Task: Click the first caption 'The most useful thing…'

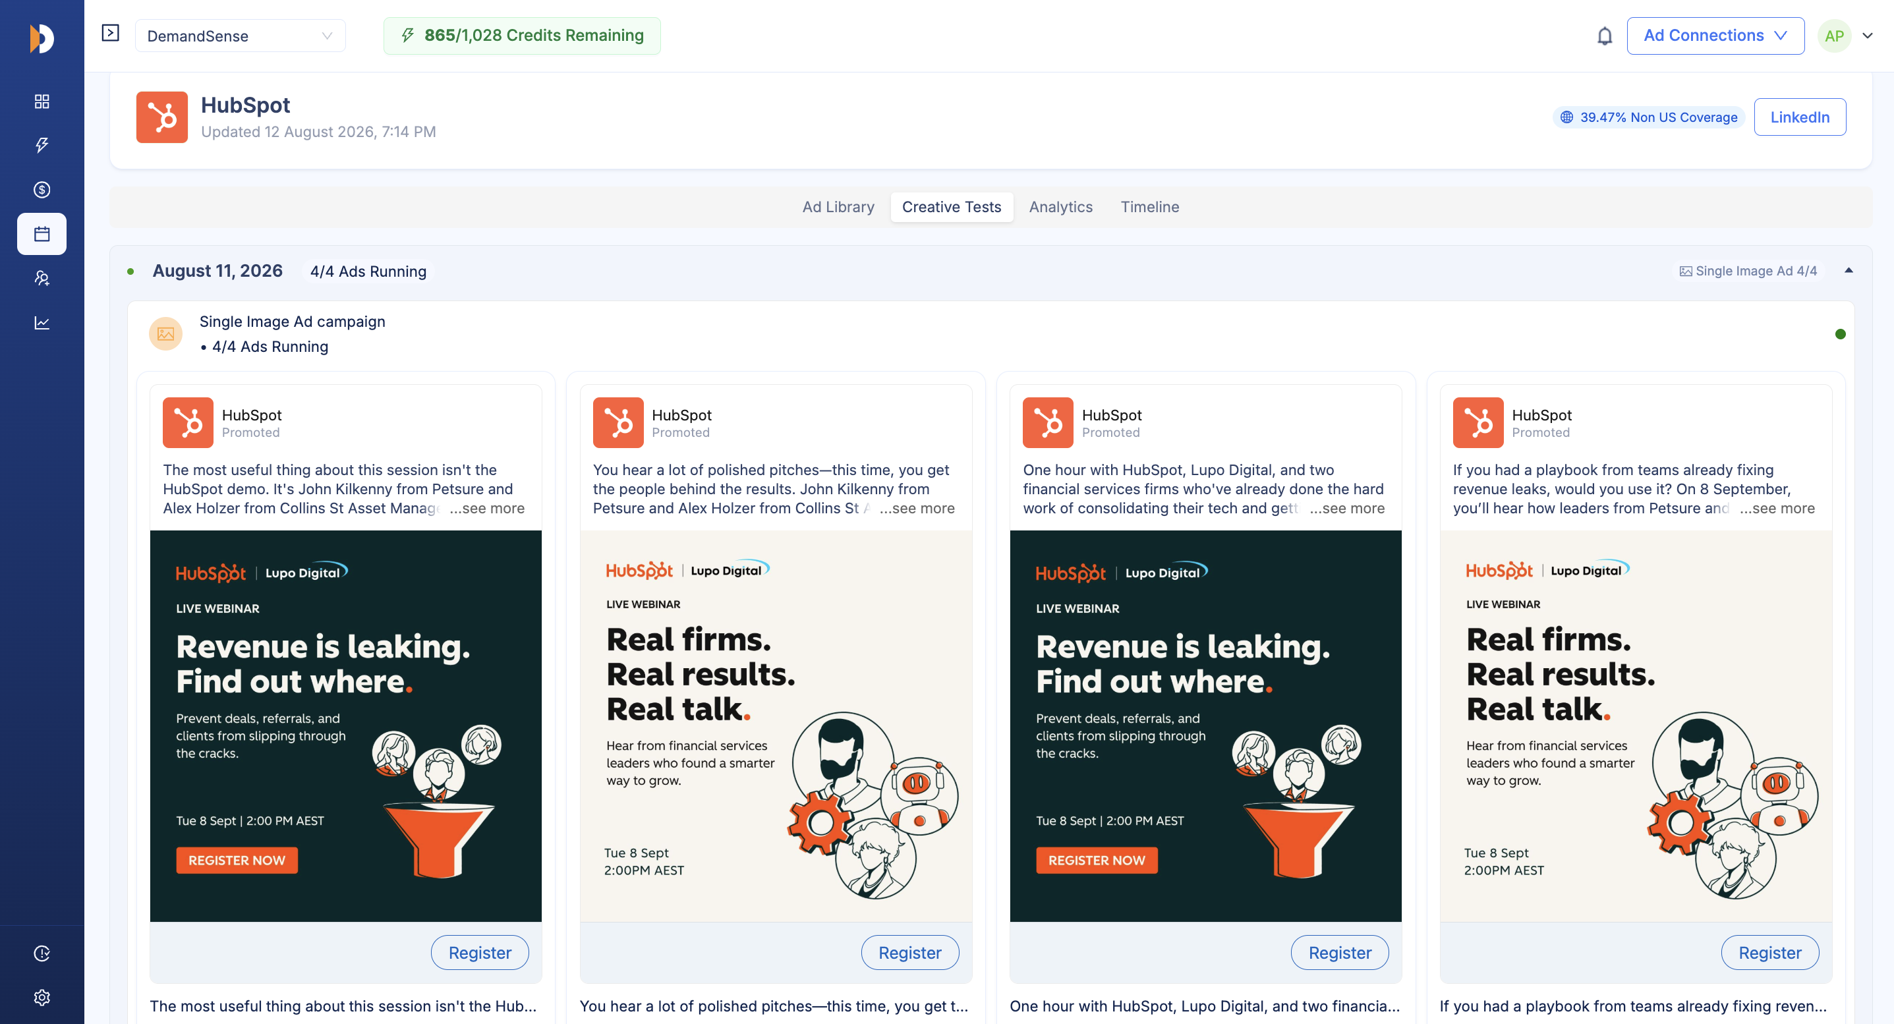Action: tap(343, 1005)
